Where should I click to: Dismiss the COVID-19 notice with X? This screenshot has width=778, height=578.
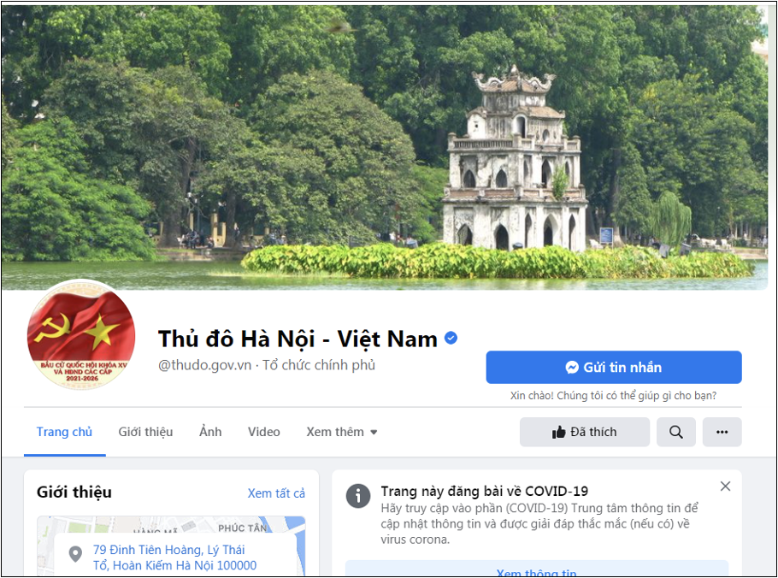pos(725,487)
